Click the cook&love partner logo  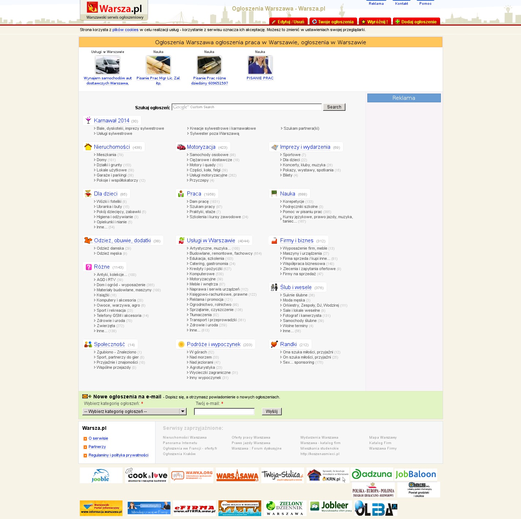point(146,475)
